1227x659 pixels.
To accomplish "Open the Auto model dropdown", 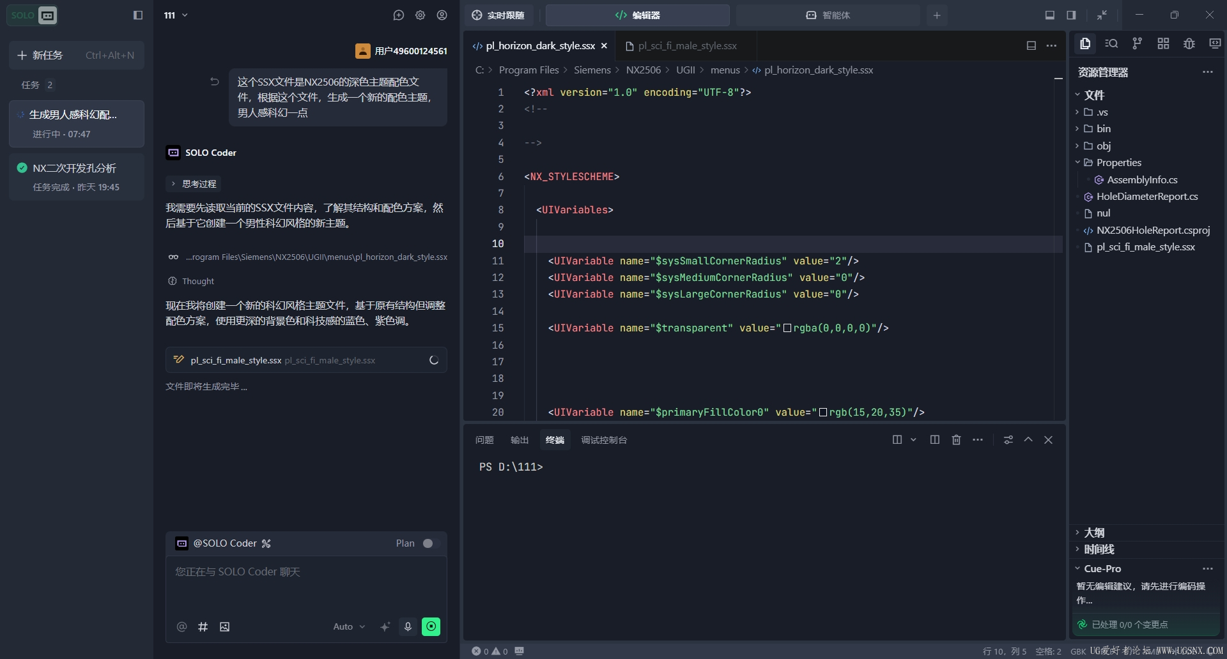I will click(349, 626).
